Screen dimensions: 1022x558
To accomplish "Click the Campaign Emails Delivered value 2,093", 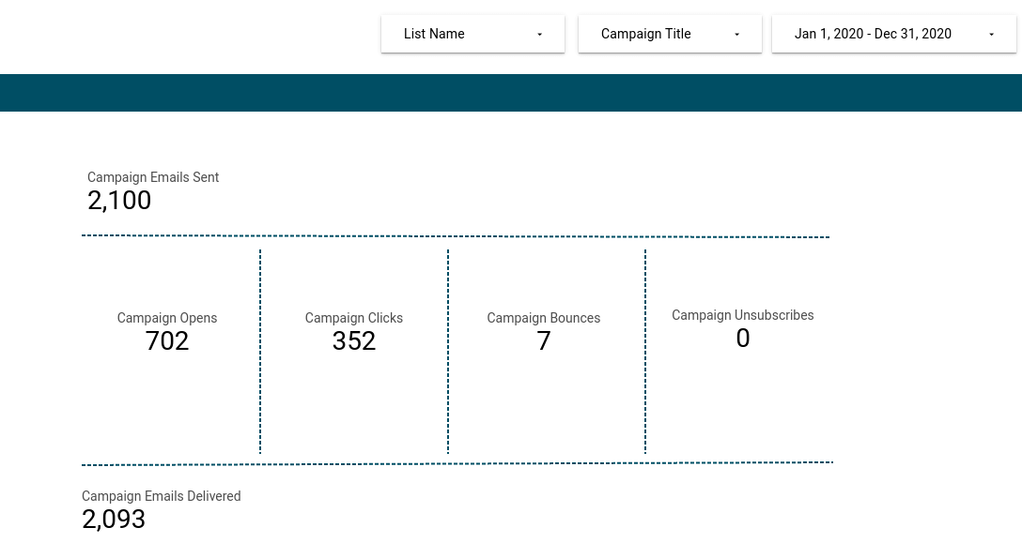I will coord(114,519).
